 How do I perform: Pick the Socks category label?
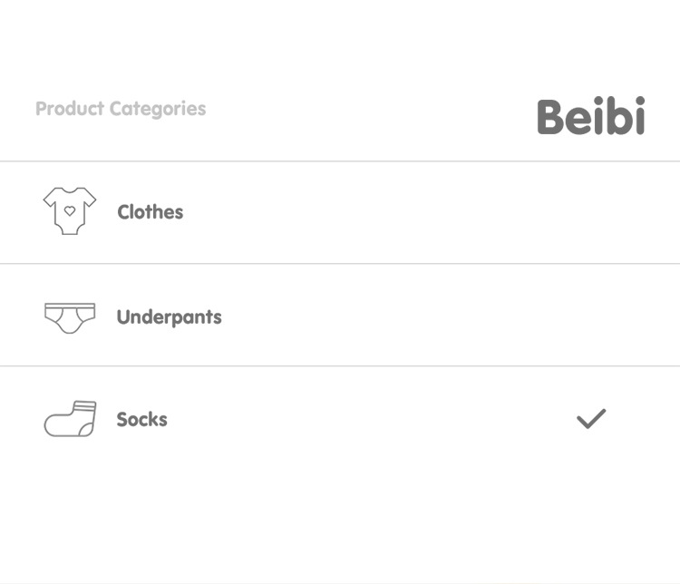pos(142,420)
